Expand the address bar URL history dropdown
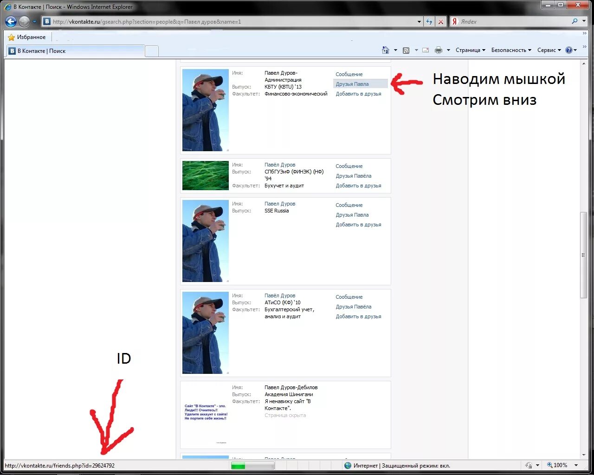The height and width of the screenshot is (475, 594). point(419,21)
